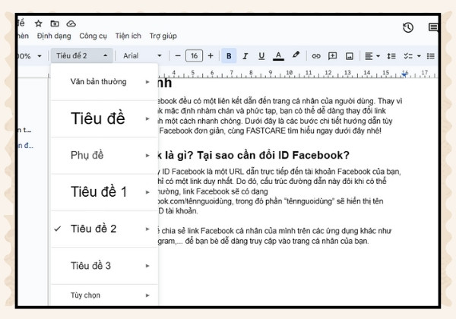
Task: Expand the Phụ đề submenu arrow
Action: click(x=147, y=156)
